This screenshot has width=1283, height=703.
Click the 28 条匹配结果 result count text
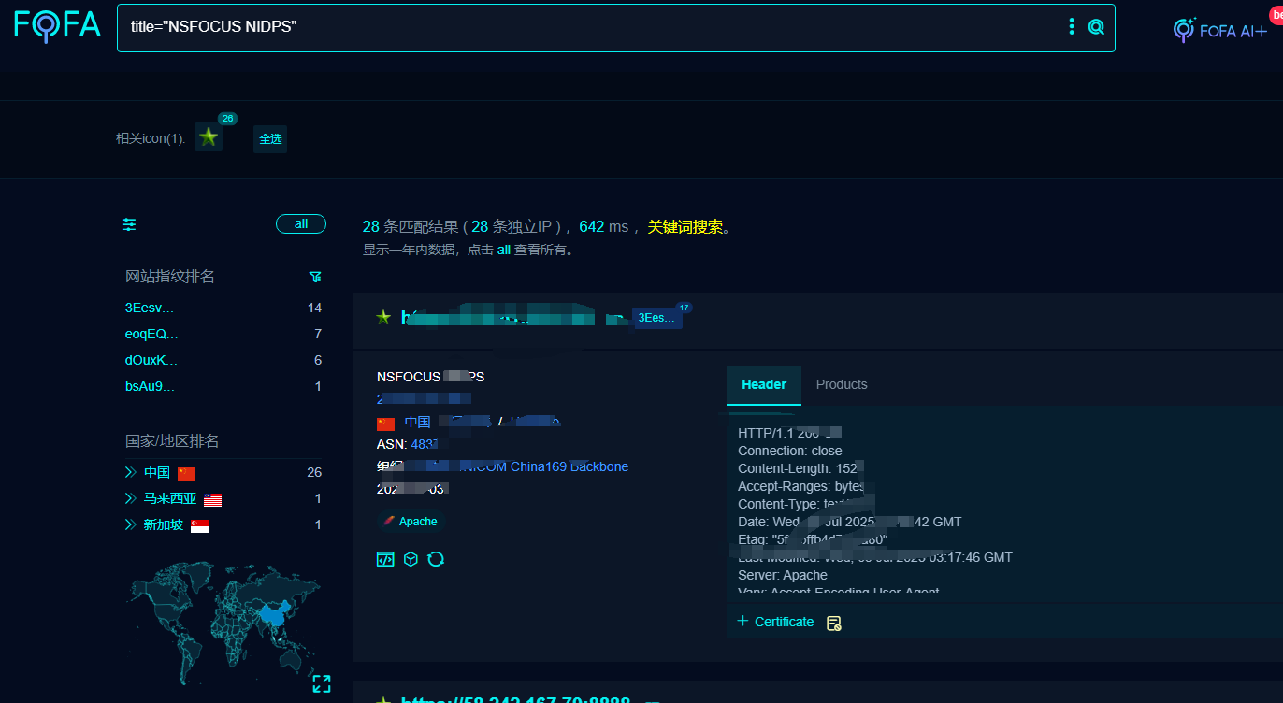(x=411, y=226)
